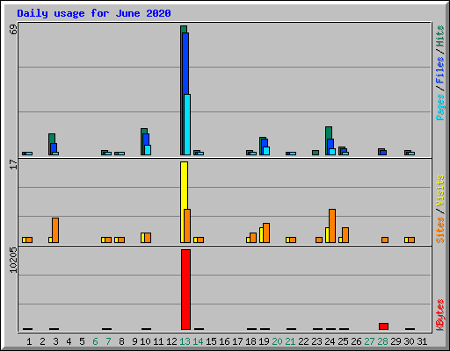Click the orange Sites bar for day 24

tap(332, 226)
